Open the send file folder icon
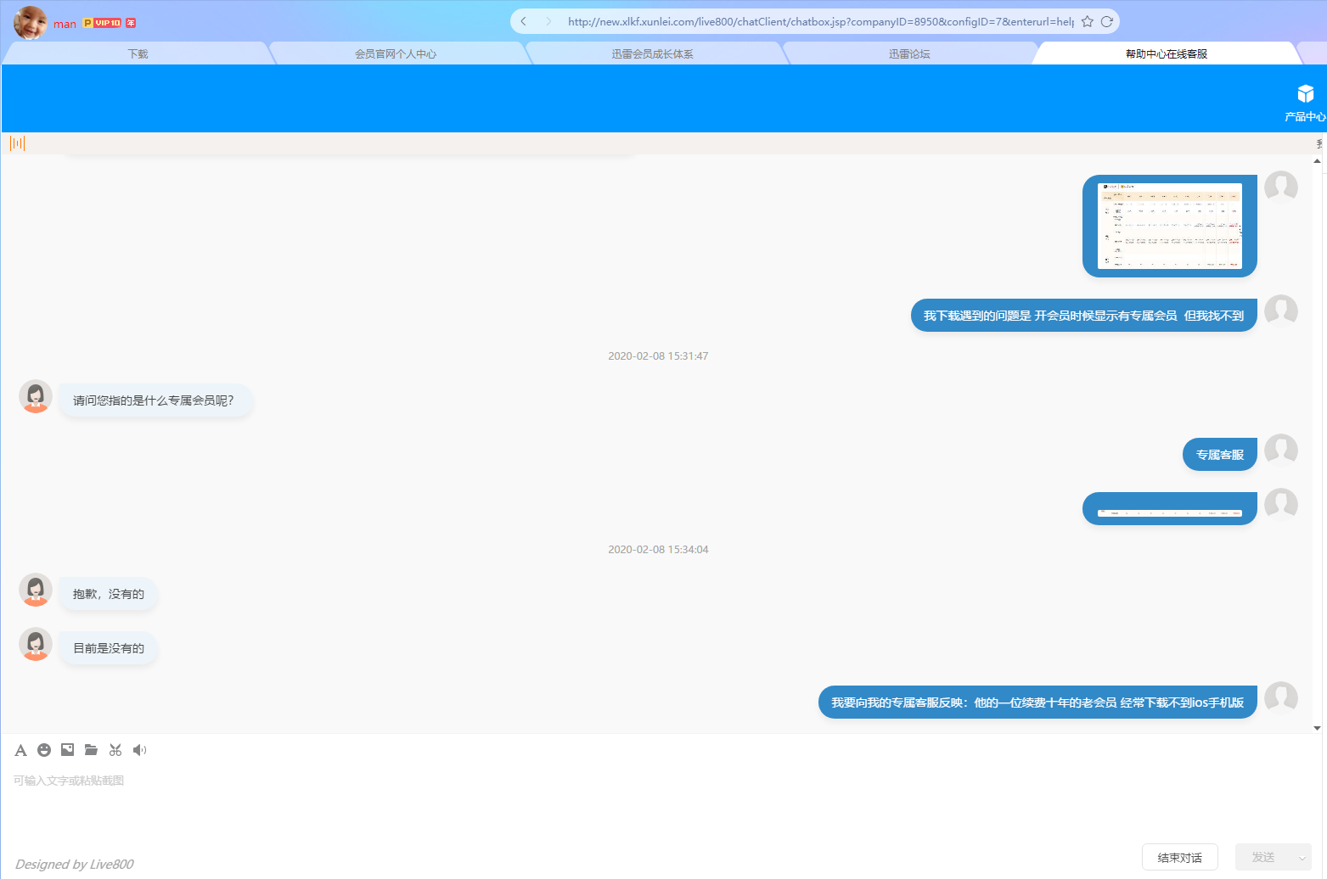 point(91,750)
